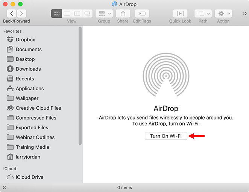The width and height of the screenshot is (249, 192).
Task: Click the Downloads arrow icon
Action: tap(10, 69)
